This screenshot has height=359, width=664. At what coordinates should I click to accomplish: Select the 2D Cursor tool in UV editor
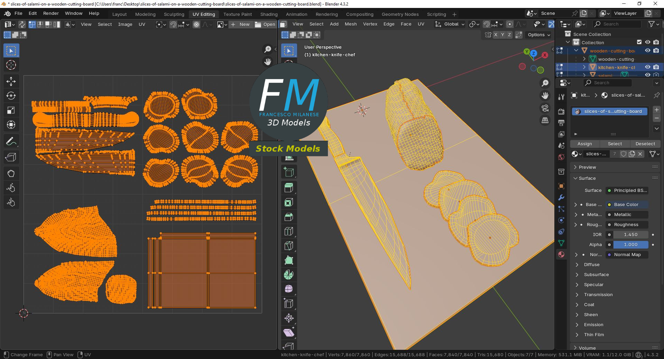click(x=11, y=65)
